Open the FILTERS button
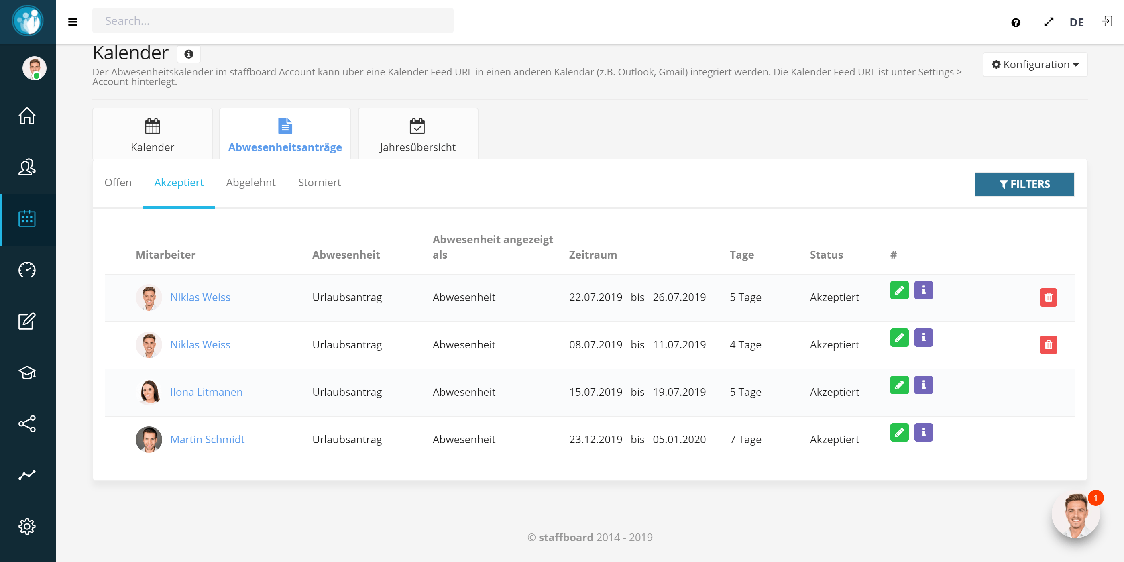 pos(1024,184)
